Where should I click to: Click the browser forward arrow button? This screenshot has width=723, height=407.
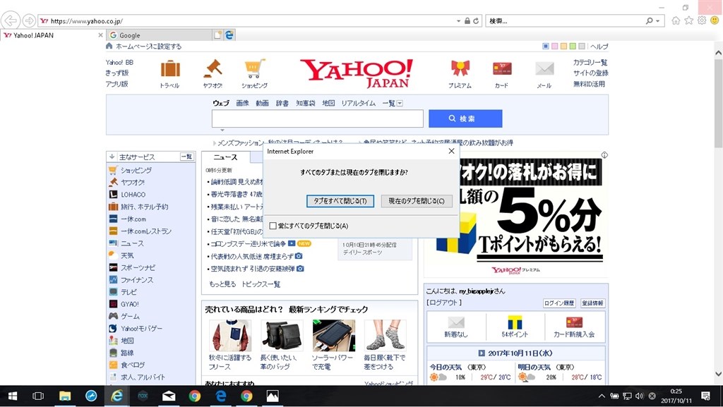click(29, 20)
